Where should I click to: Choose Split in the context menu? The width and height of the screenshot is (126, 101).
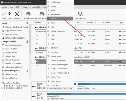[x=60, y=27]
